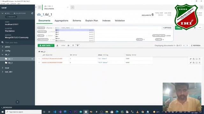This screenshot has width=204, height=114.
Task: Switch to the Aggregations tab
Action: pyautogui.click(x=62, y=21)
